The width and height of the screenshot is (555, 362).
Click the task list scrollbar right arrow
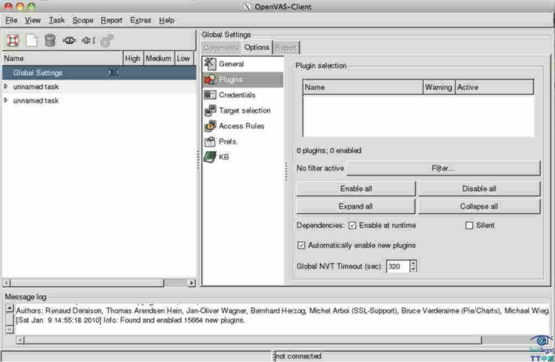coord(191,283)
